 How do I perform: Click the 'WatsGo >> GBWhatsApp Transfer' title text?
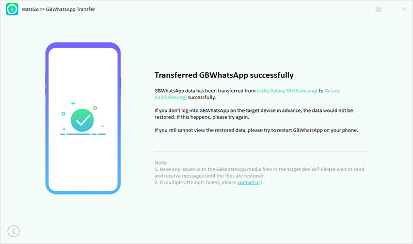click(58, 9)
